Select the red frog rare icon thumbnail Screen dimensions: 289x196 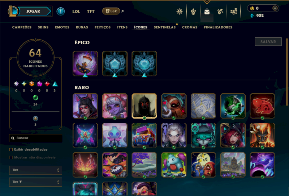(262, 106)
